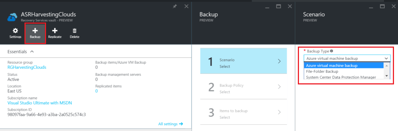
Task: Pin the ASRHarvestingClouds blade
Action: [175, 6]
